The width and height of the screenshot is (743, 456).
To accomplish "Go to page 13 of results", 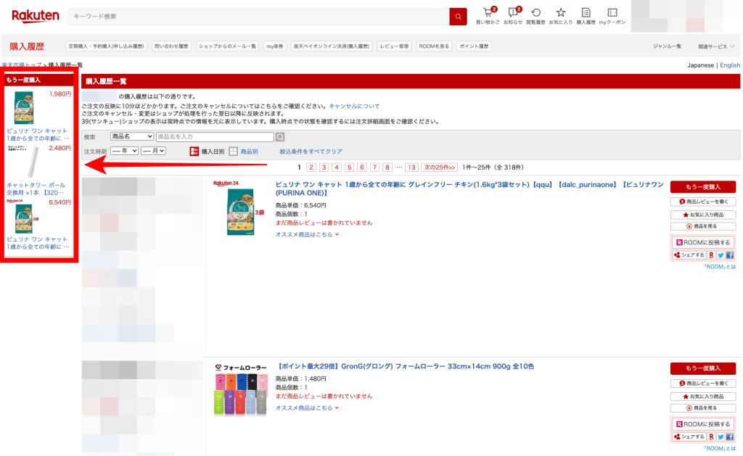I will [412, 167].
